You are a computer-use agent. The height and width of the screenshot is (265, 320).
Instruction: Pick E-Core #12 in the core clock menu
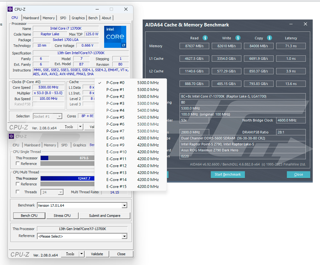coord(131,166)
